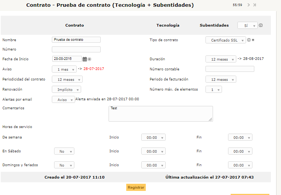Click the 28-08-2017 end date text
The image size is (281, 195).
254,58
